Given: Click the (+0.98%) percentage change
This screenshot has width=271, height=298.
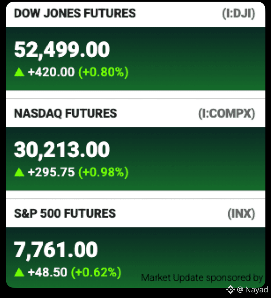Looking at the screenshot, I should pyautogui.click(x=104, y=173).
